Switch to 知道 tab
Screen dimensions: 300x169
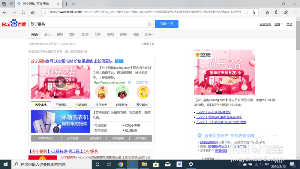point(85,35)
